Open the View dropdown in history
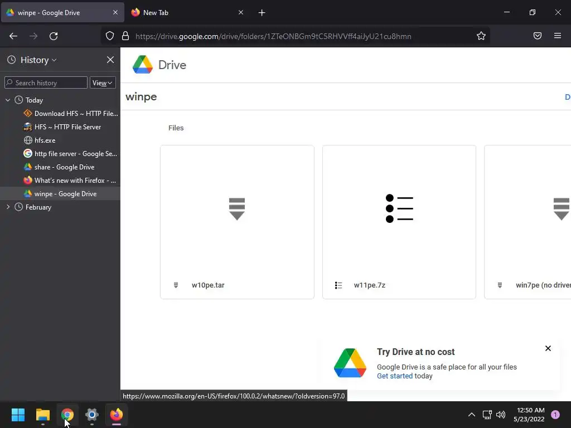 103,83
